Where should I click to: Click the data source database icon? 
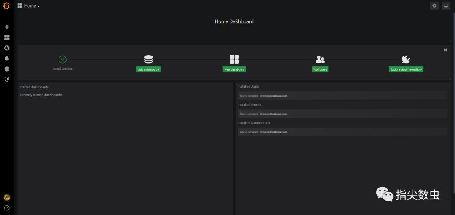coord(148,59)
